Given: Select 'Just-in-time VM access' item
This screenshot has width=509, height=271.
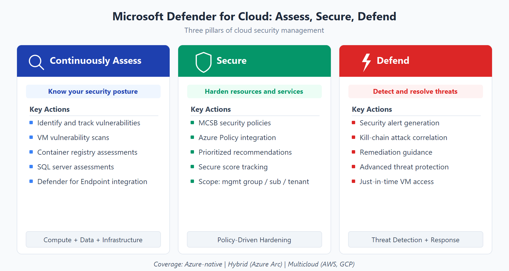Looking at the screenshot, I should (x=397, y=182).
